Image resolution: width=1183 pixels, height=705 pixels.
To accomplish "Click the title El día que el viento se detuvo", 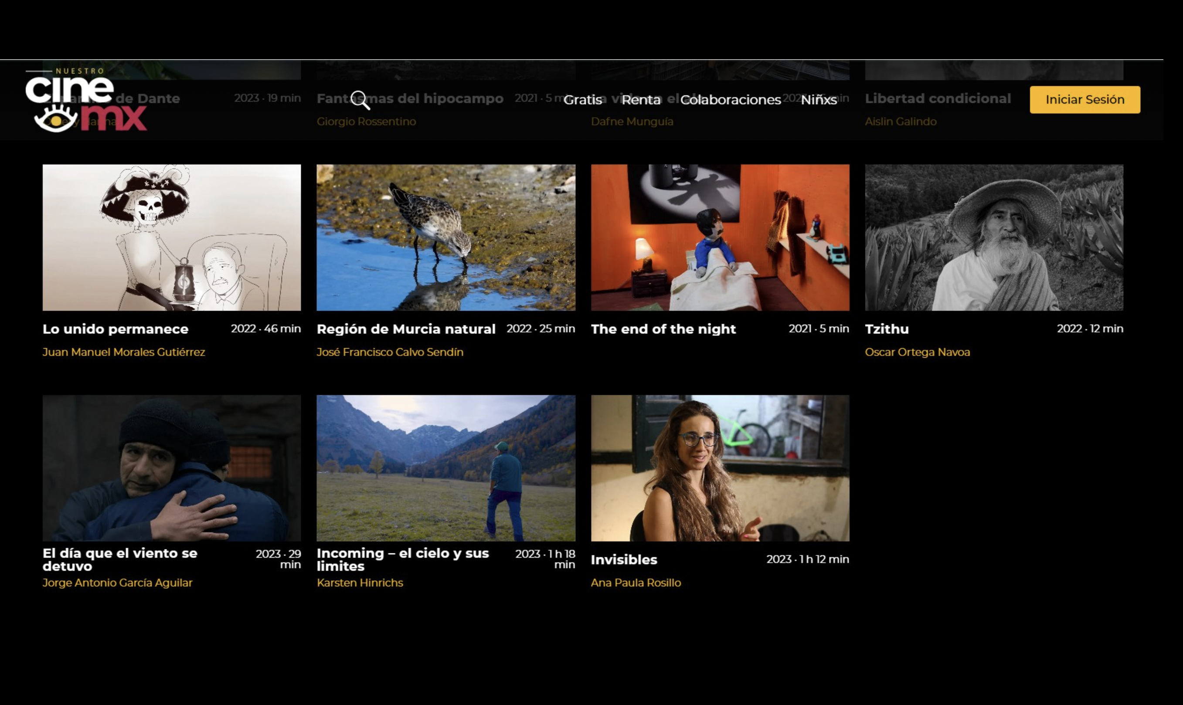I will click(120, 559).
